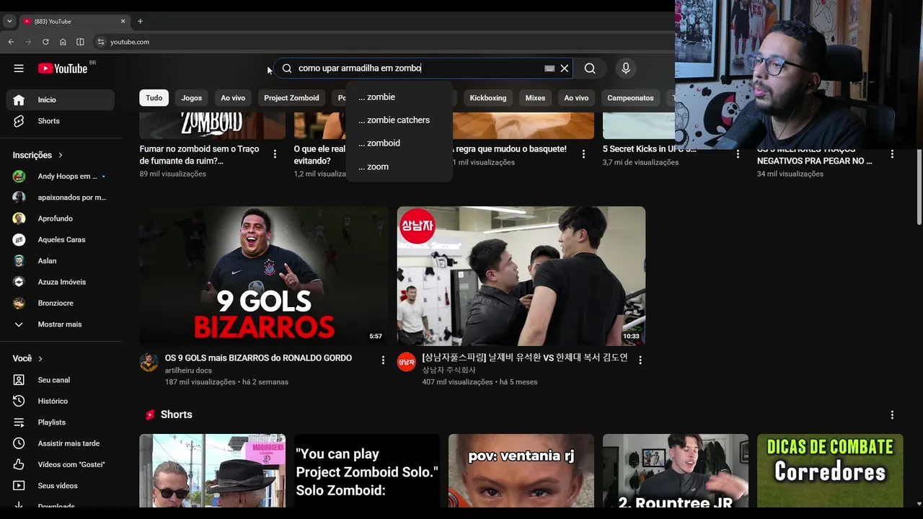The width and height of the screenshot is (923, 519).
Task: Click the page scrollbar down arrow
Action: [918, 504]
